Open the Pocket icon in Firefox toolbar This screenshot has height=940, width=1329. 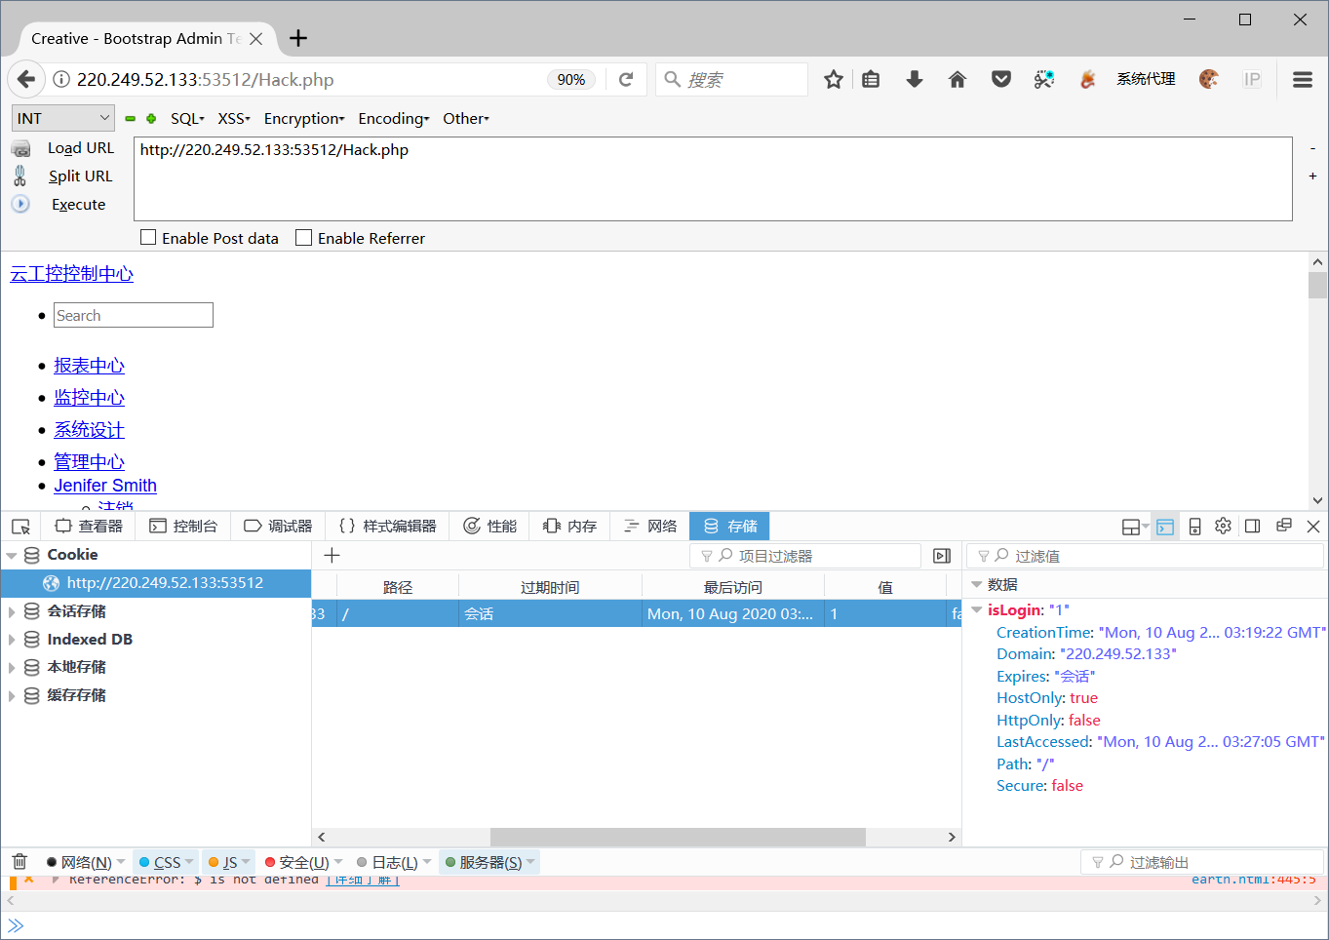click(1000, 79)
